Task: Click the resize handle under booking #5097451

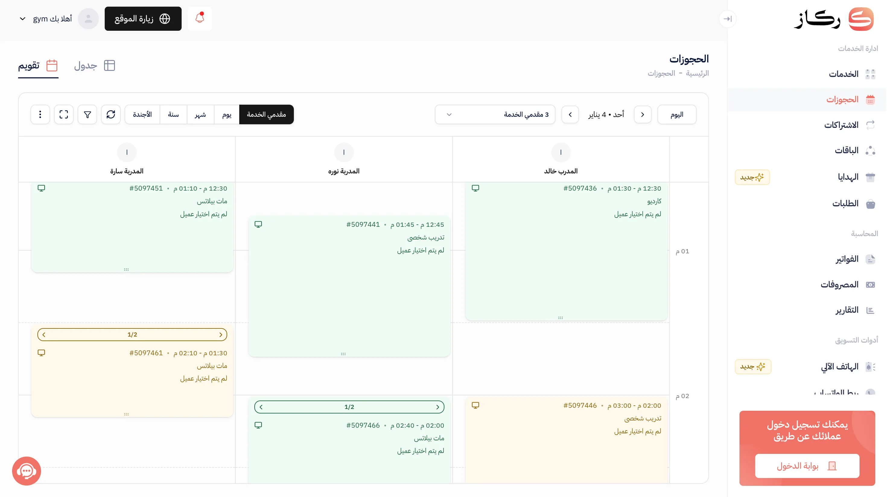Action: pyautogui.click(x=126, y=270)
